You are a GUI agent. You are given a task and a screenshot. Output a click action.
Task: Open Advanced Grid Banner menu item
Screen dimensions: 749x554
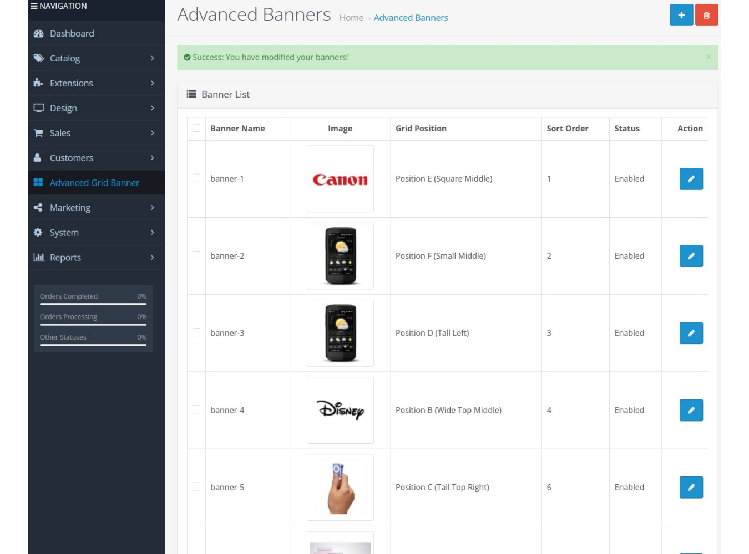pos(94,183)
